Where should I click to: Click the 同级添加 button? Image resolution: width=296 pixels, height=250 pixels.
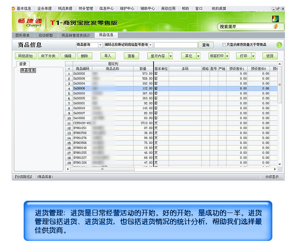[26, 56]
